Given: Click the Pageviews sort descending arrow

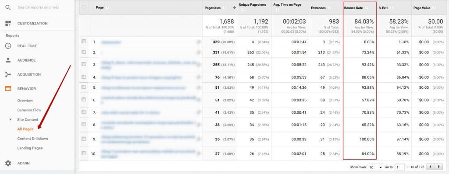Looking at the screenshot, I should [x=235, y=8].
